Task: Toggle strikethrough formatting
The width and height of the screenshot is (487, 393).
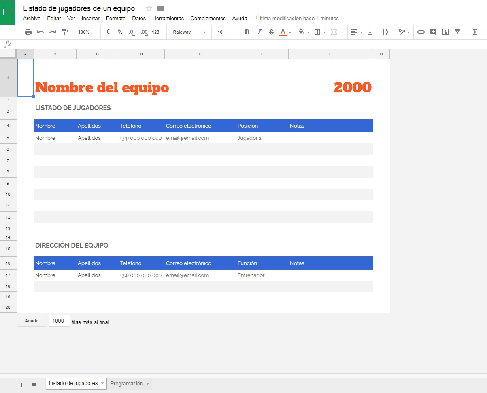Action: click(x=271, y=32)
